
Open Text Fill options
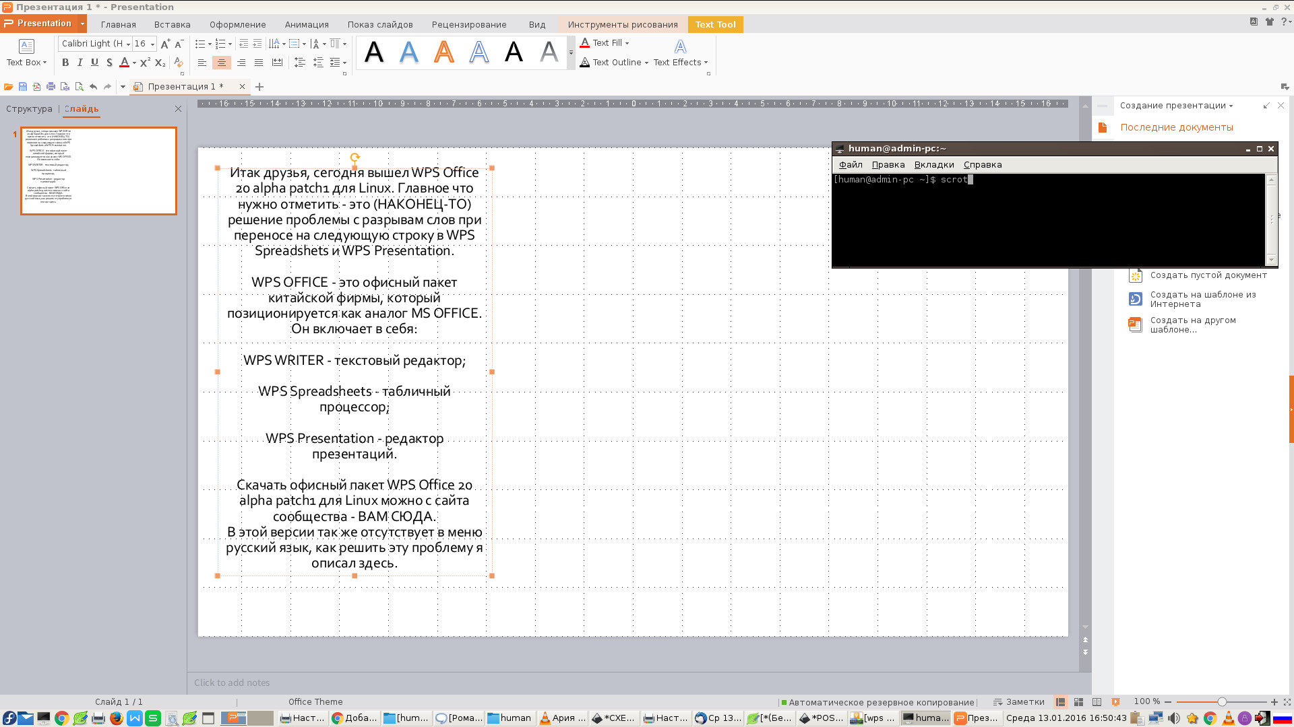[x=605, y=42]
